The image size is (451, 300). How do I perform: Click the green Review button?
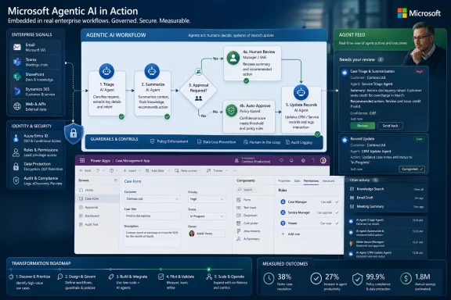(363, 126)
